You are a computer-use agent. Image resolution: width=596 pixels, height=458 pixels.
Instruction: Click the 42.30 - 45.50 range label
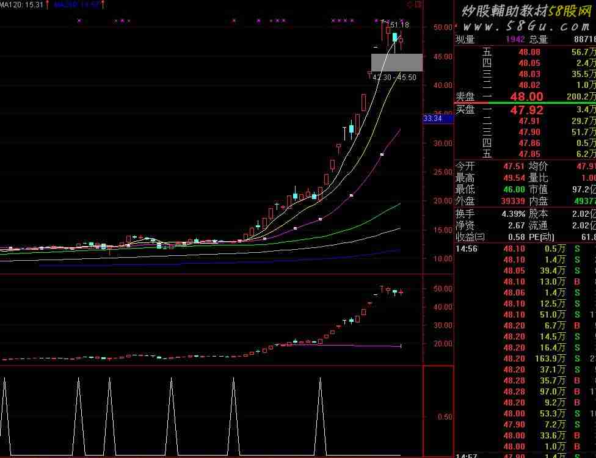[x=394, y=78]
